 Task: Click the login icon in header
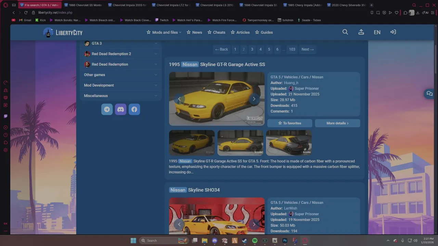[393, 32]
